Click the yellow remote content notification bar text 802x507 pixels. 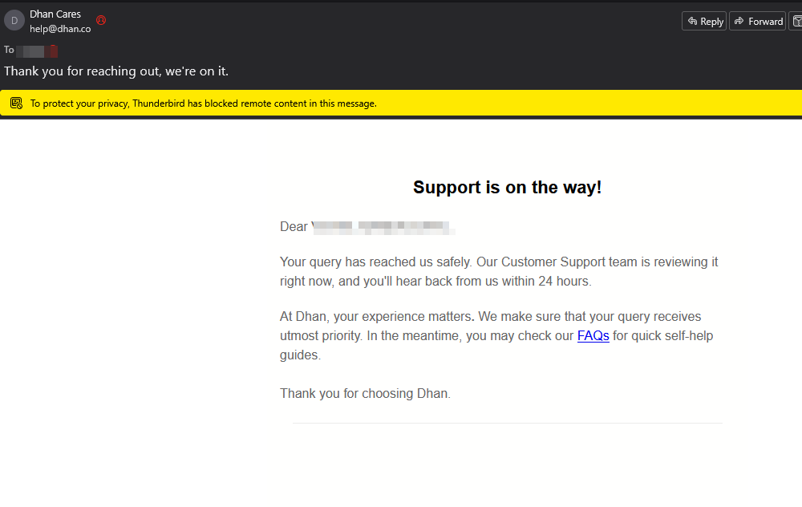click(x=204, y=103)
